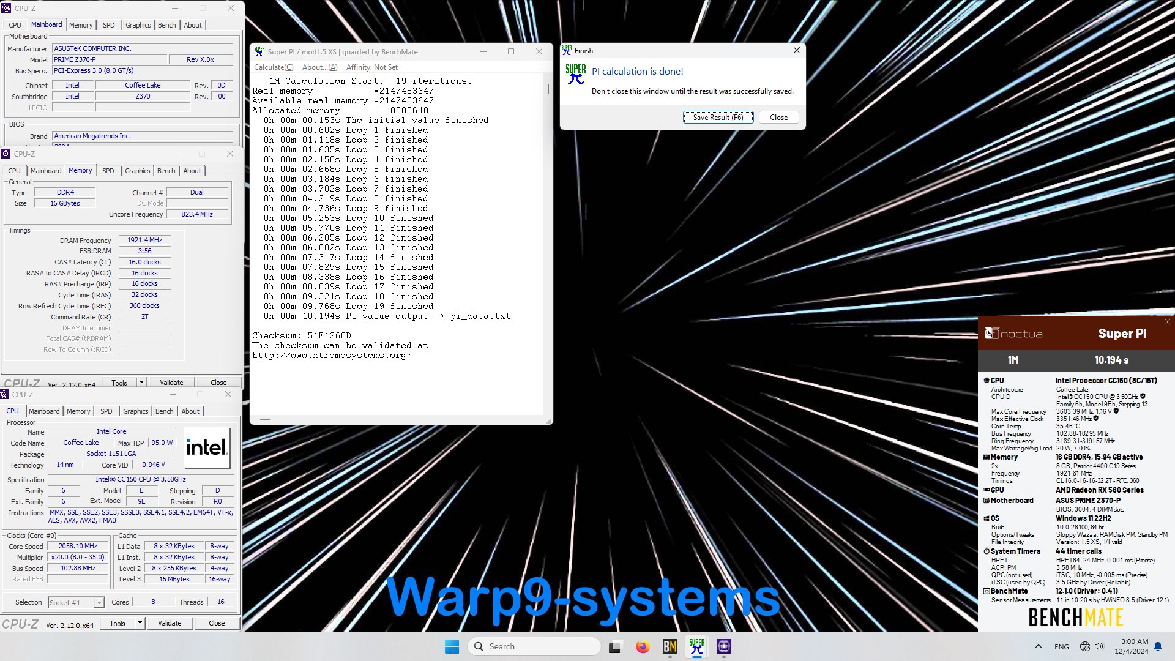Click the Noctua logo in BenchMate panel
Viewport: 1175px width, 661px height.
point(1013,334)
